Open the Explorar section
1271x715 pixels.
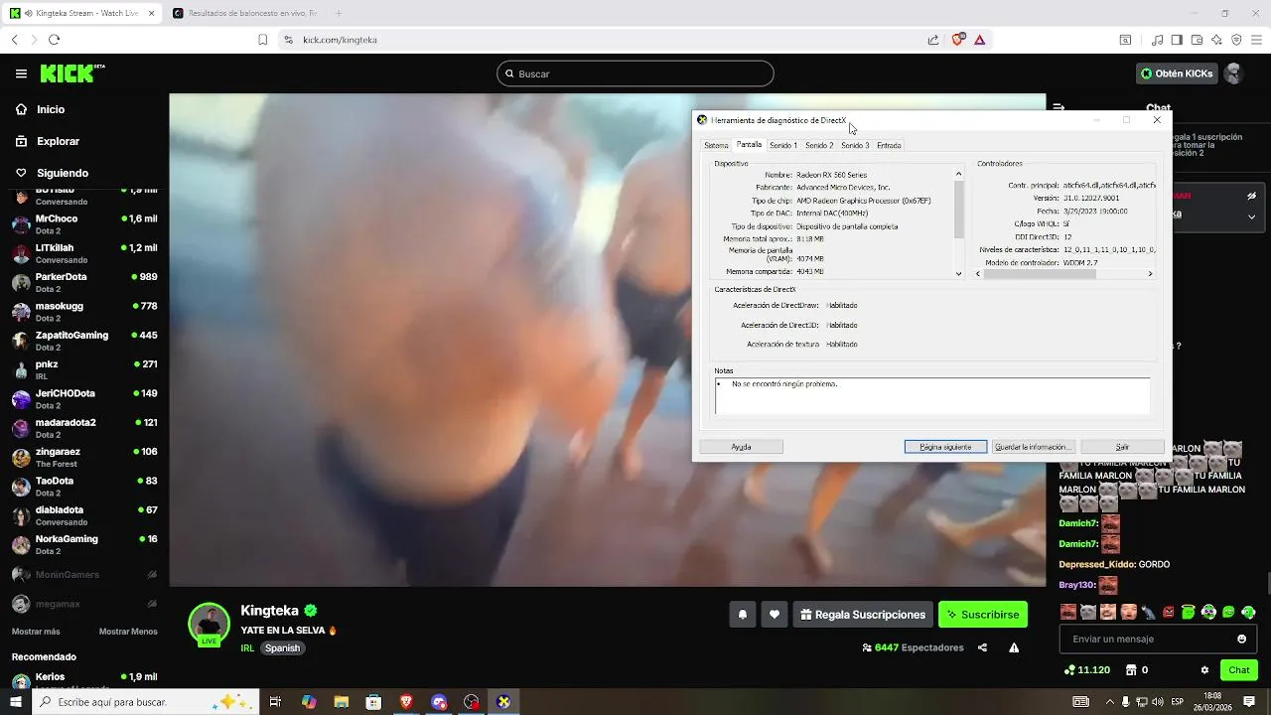(58, 141)
